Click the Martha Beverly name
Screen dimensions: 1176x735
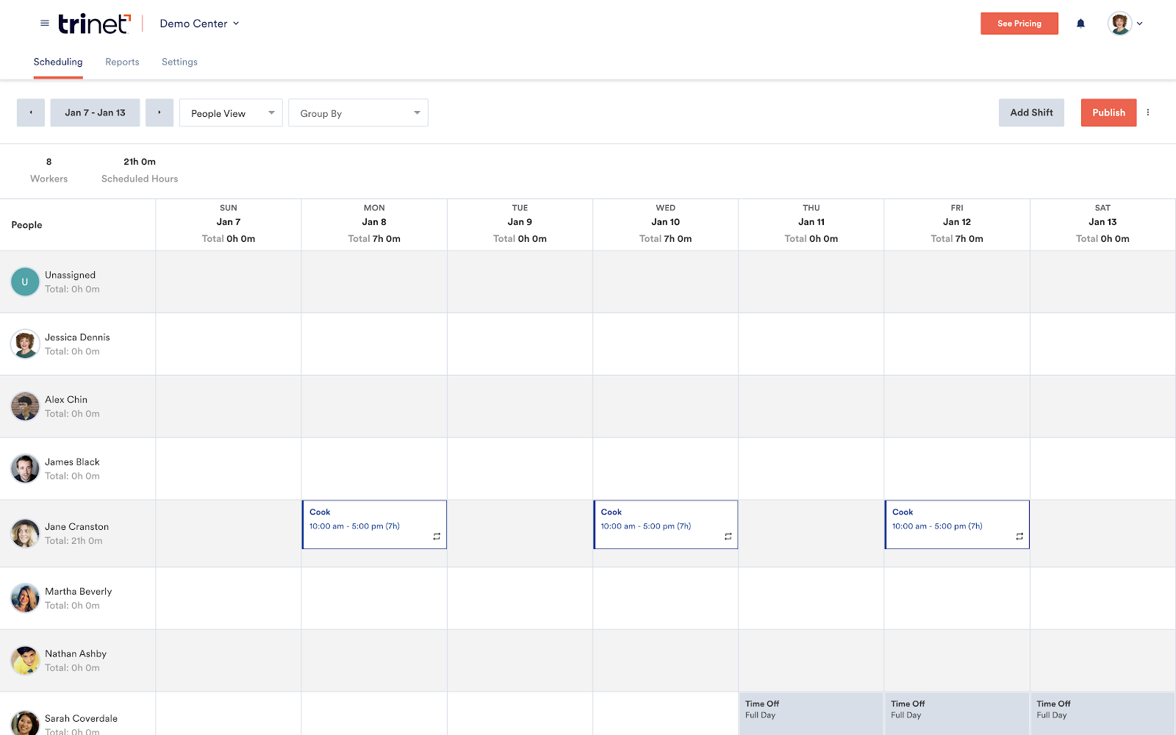pyautogui.click(x=79, y=592)
